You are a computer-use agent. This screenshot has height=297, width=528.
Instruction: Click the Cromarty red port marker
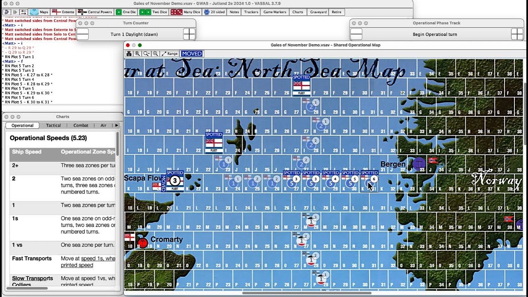click(142, 243)
